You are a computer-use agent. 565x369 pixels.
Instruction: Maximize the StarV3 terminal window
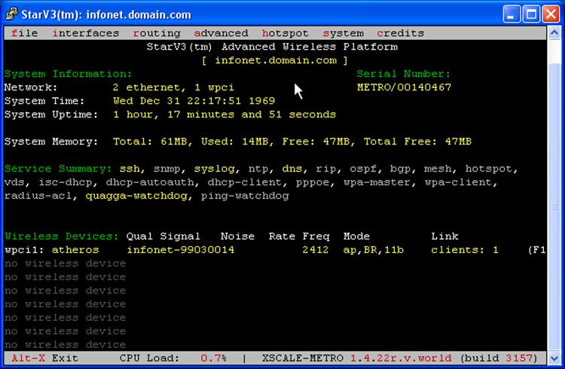(x=531, y=14)
